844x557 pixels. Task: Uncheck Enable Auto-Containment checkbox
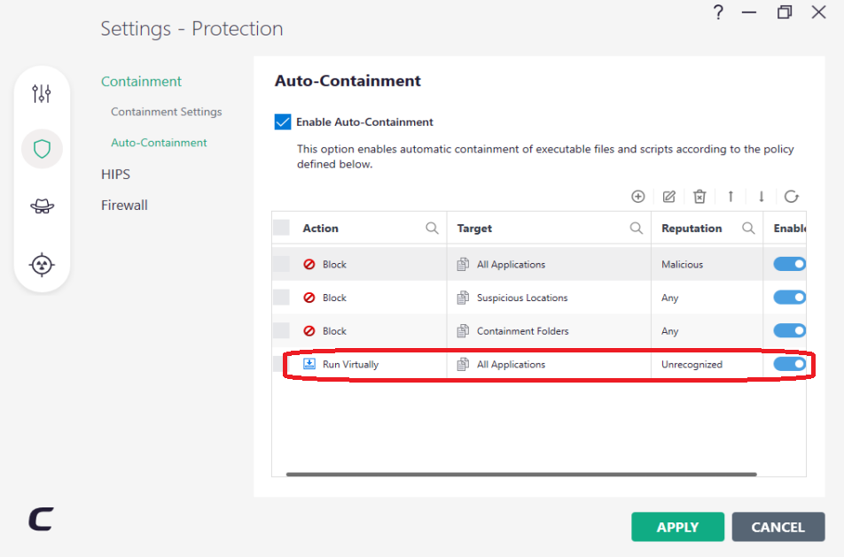pos(283,122)
